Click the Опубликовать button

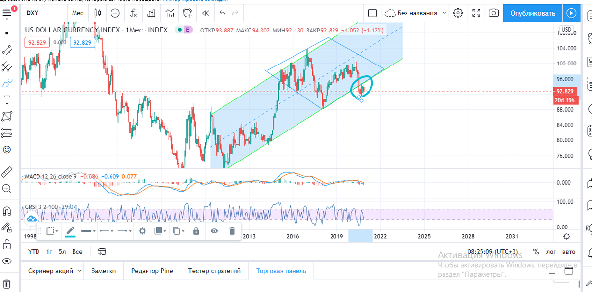[533, 13]
